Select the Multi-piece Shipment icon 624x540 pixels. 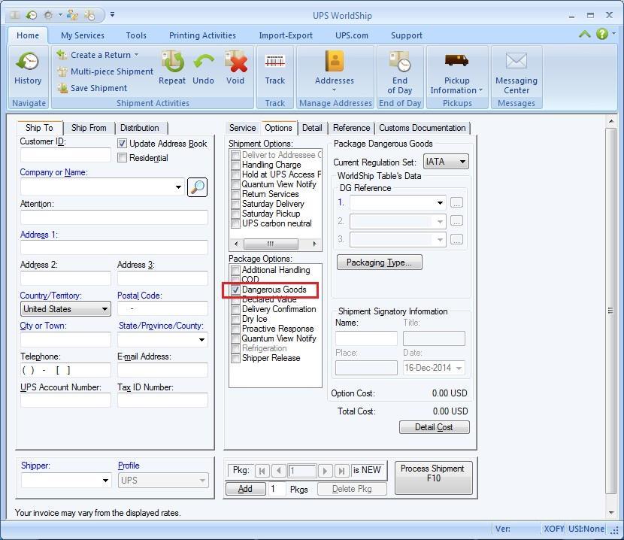coord(62,71)
